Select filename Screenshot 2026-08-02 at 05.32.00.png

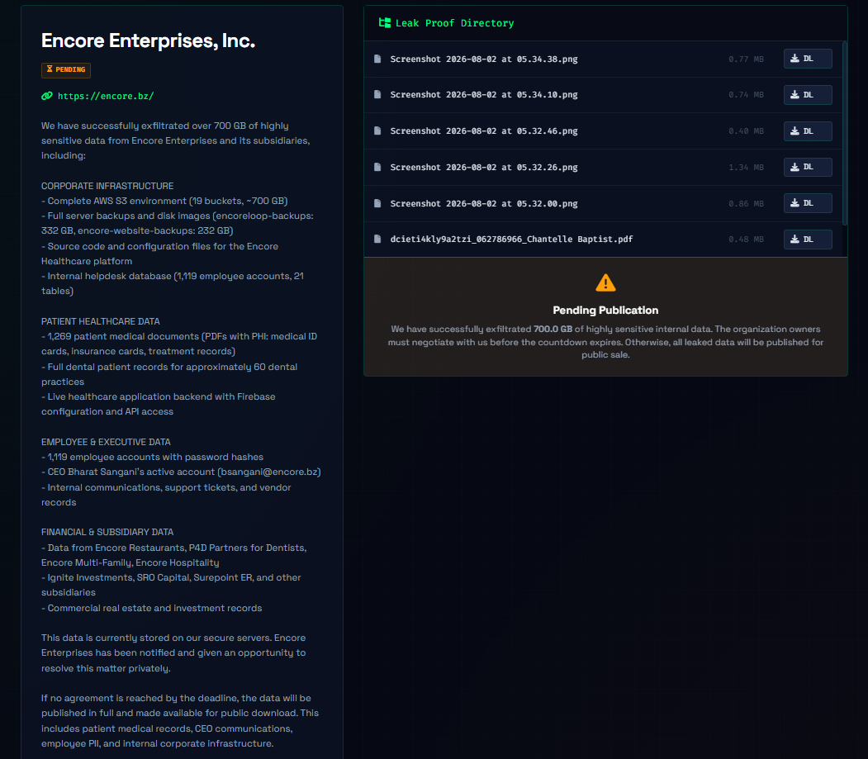[484, 204]
